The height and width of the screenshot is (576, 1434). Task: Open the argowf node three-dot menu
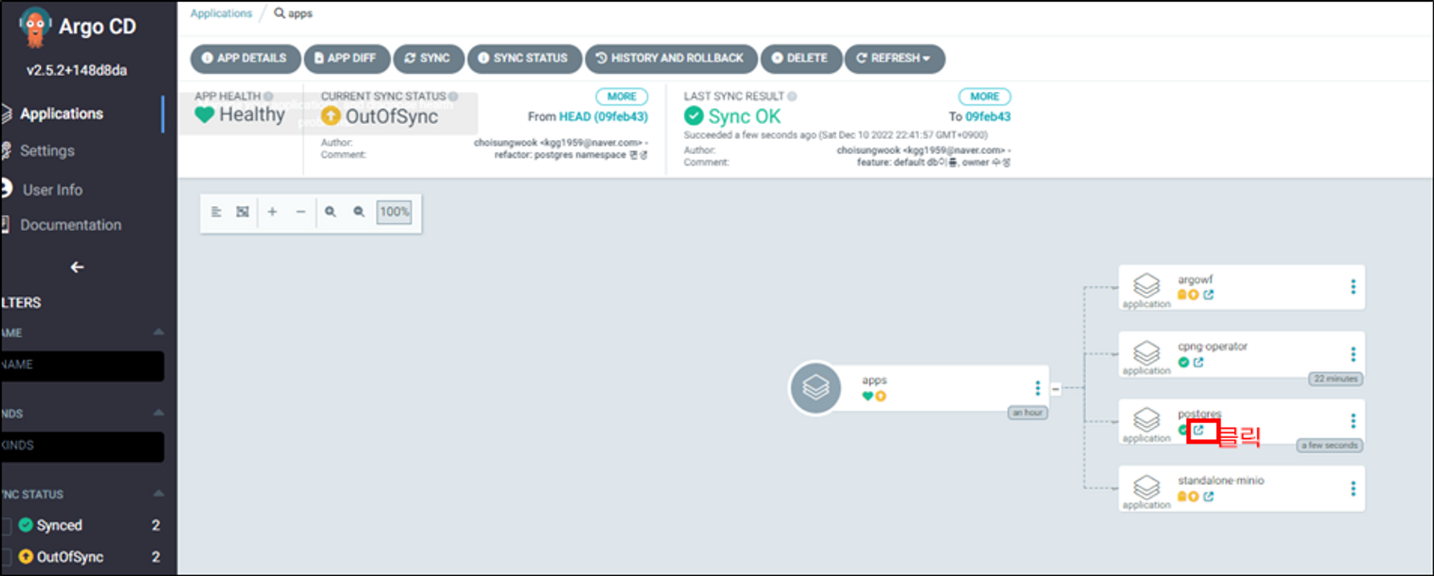(x=1353, y=287)
